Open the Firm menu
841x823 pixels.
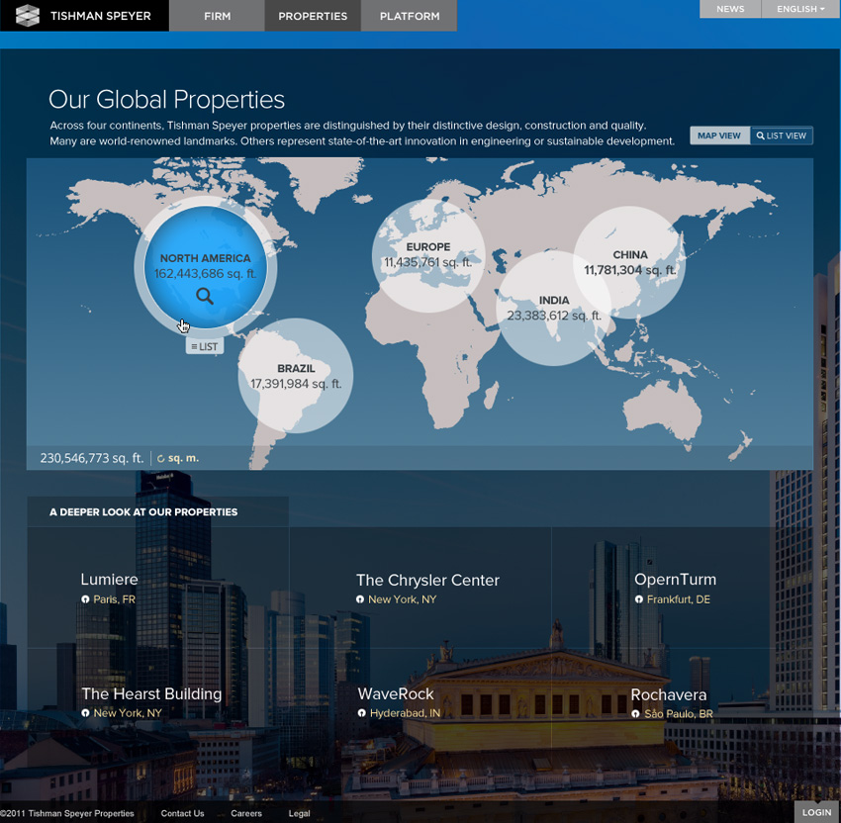coord(218,16)
